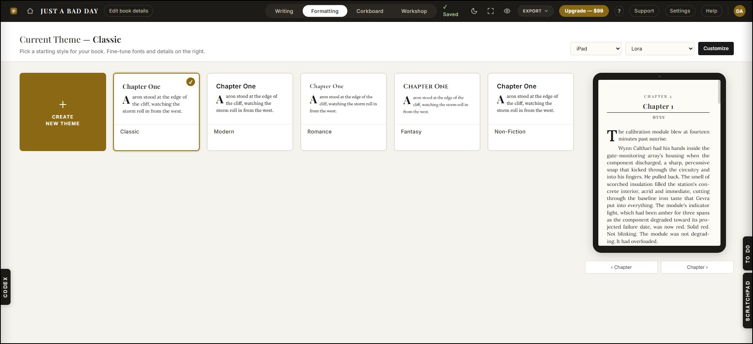Image resolution: width=753 pixels, height=344 pixels.
Task: Open the TO DO side panel
Action: (x=748, y=254)
